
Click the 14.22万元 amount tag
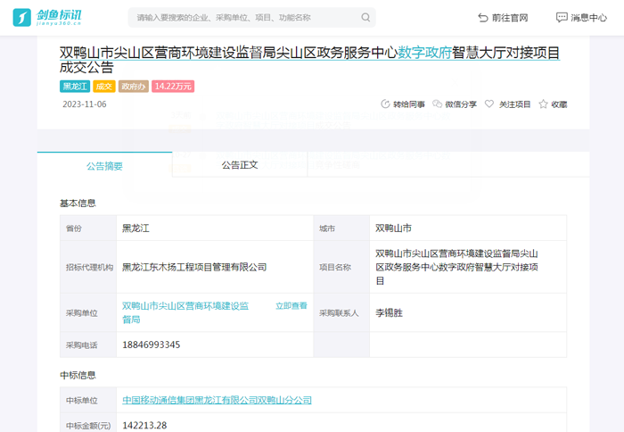173,87
